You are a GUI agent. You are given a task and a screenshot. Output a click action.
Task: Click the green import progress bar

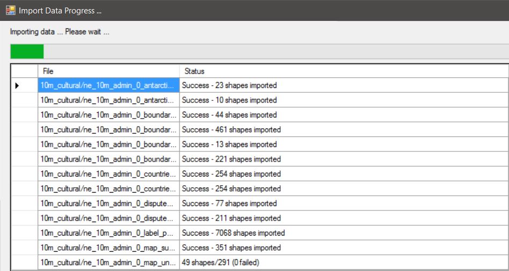pyautogui.click(x=27, y=52)
